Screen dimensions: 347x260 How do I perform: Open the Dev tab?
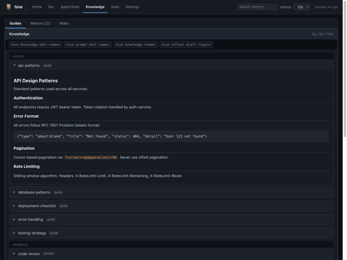click(x=51, y=7)
